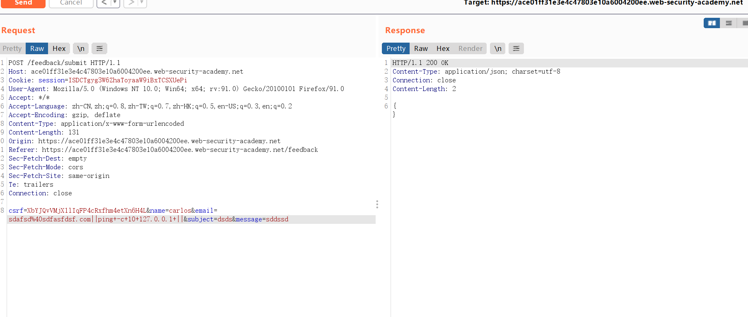The image size is (748, 317).
Task: Open the previous-request history dropdown
Action: [116, 3]
